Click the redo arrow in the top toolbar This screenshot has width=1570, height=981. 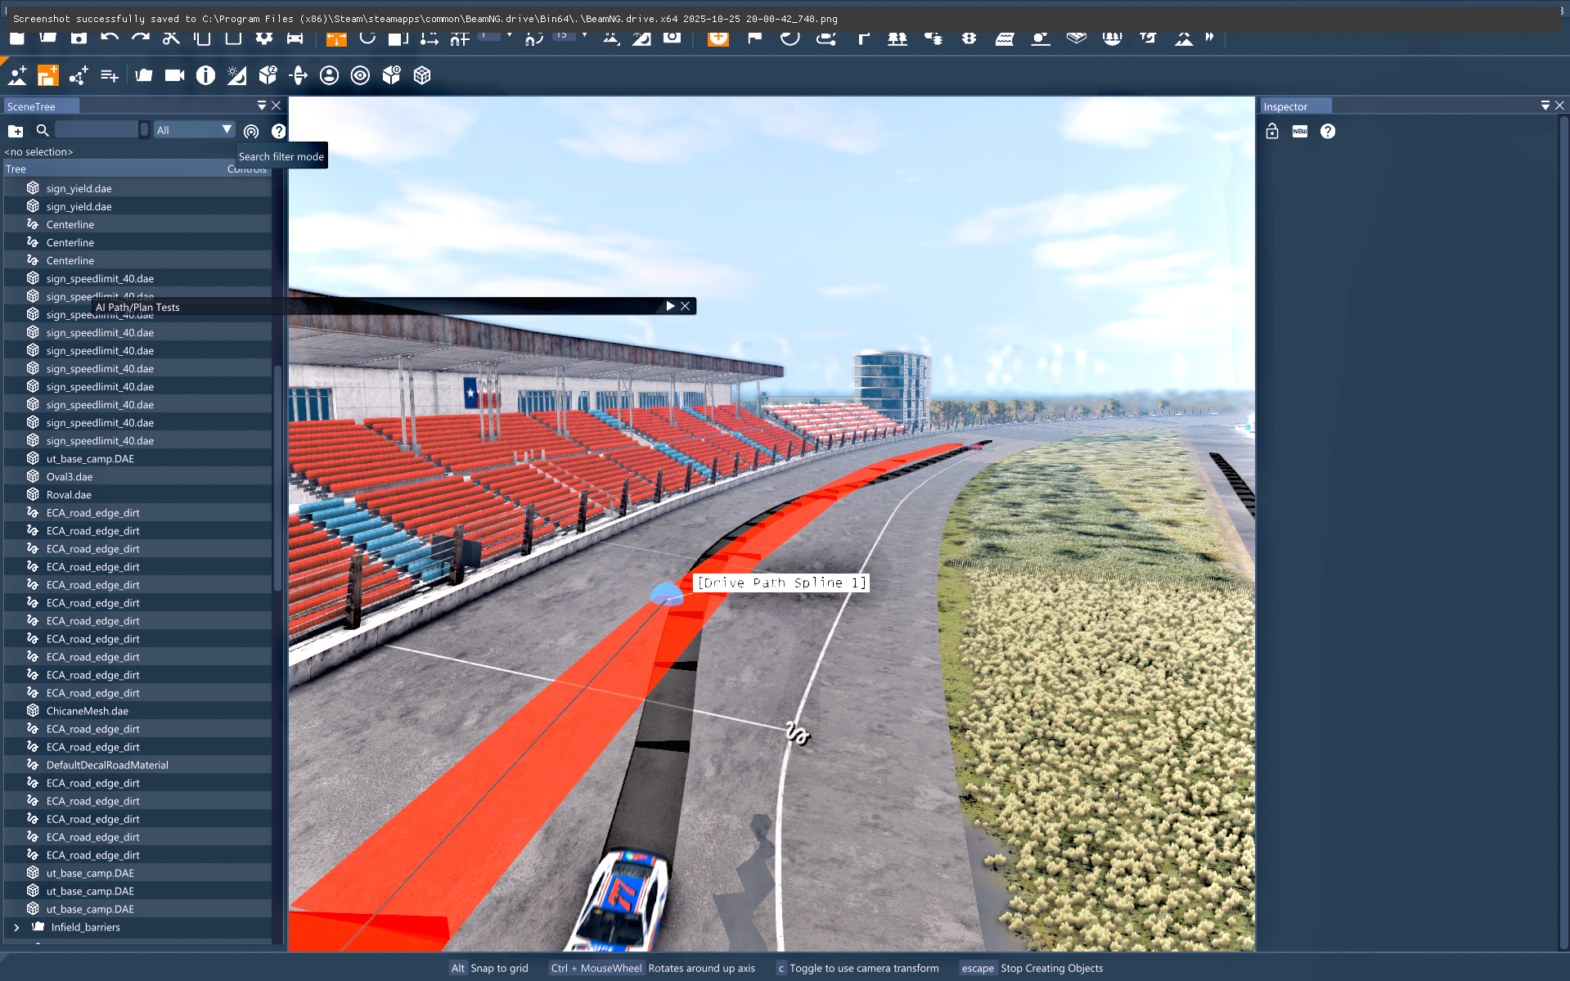[141, 38]
